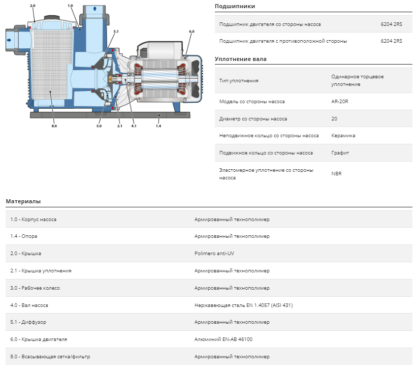Click 'Подшипник двигателя с противоположной стороны' label
418x372 pixels.
283,41
